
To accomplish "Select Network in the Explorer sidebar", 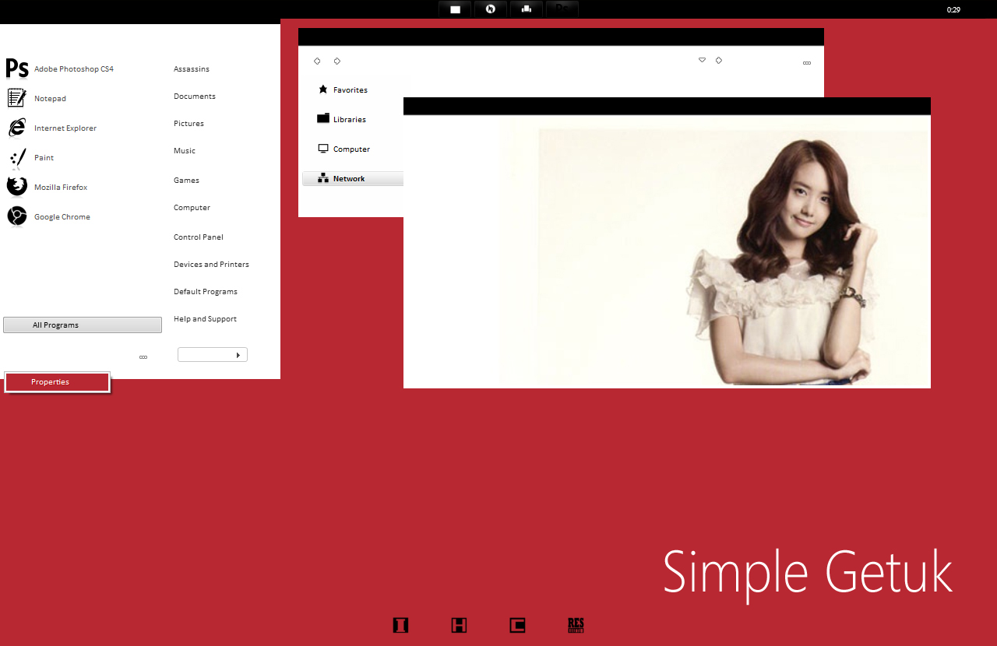I will pos(349,178).
